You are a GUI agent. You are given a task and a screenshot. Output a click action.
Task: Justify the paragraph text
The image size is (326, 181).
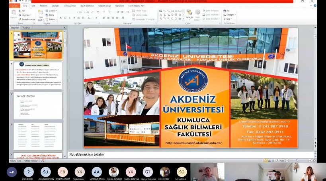click(x=117, y=18)
